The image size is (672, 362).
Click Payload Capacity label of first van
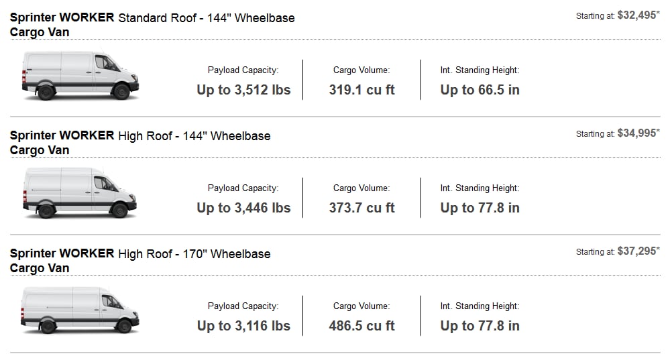(x=243, y=70)
